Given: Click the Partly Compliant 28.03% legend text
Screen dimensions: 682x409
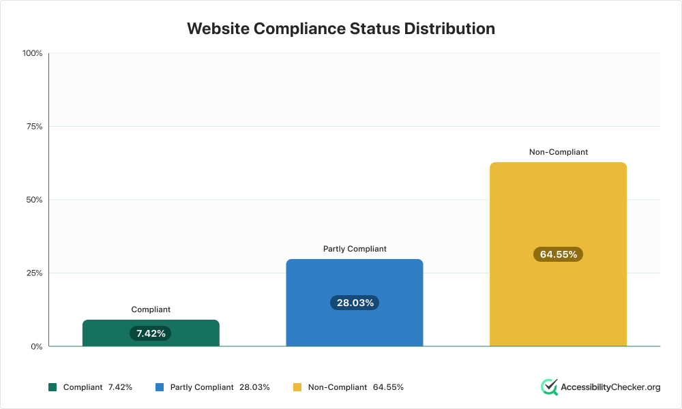Looking at the screenshot, I should pyautogui.click(x=220, y=387).
